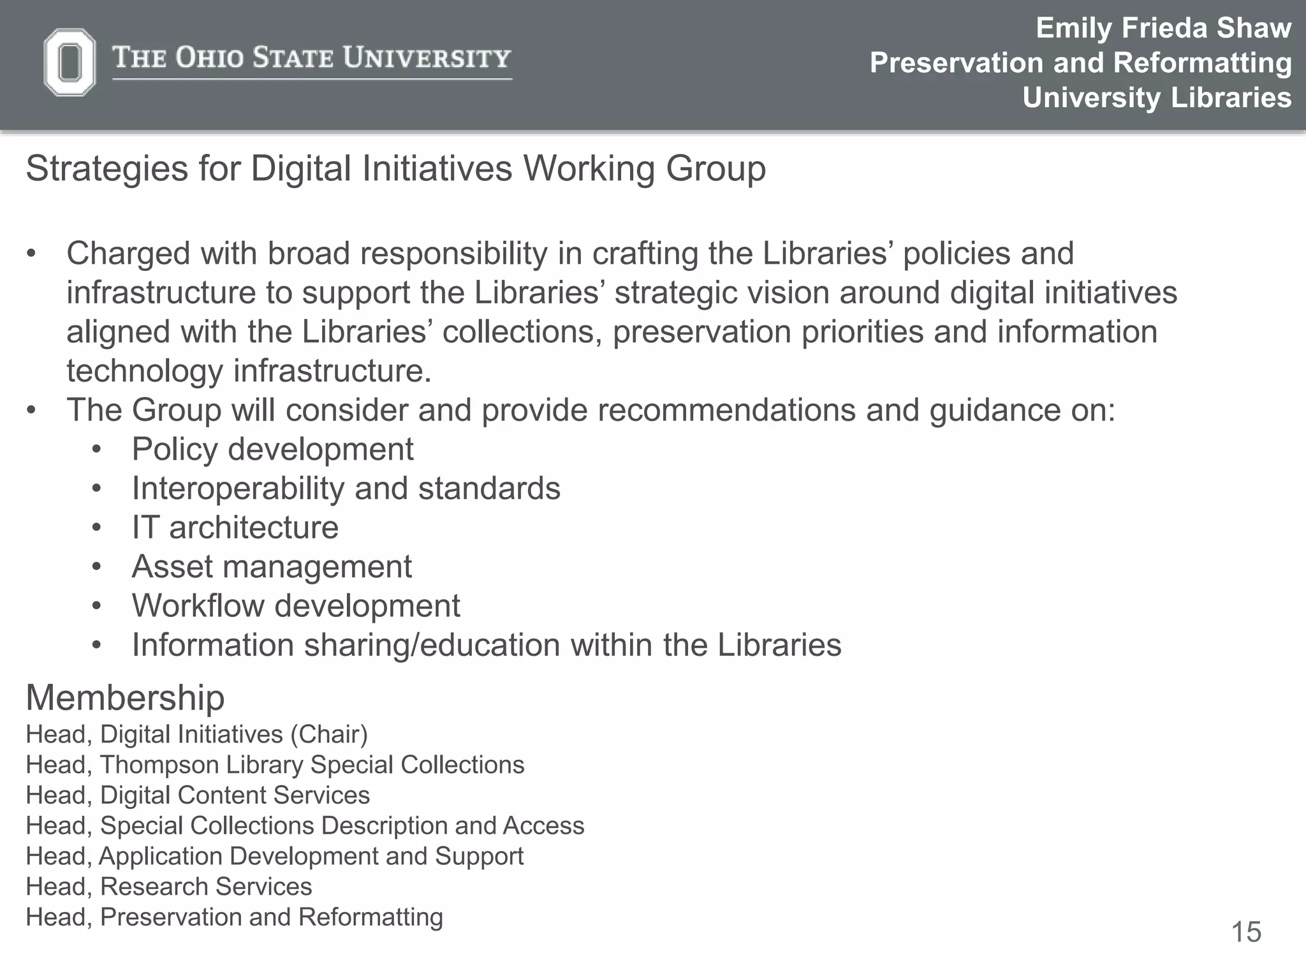
Task: Click 'Head, Preservation and Reformatting' member line
Action: [x=234, y=917]
